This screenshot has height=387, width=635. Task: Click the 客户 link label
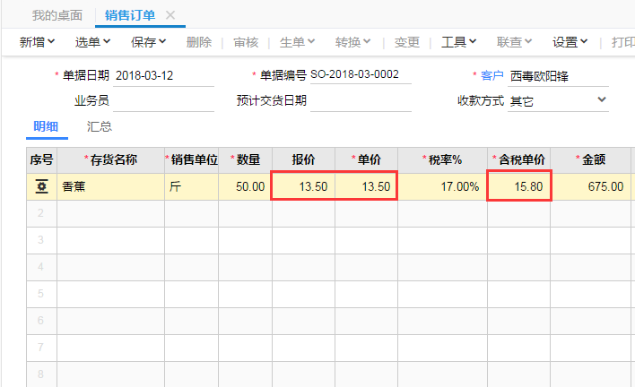492,75
